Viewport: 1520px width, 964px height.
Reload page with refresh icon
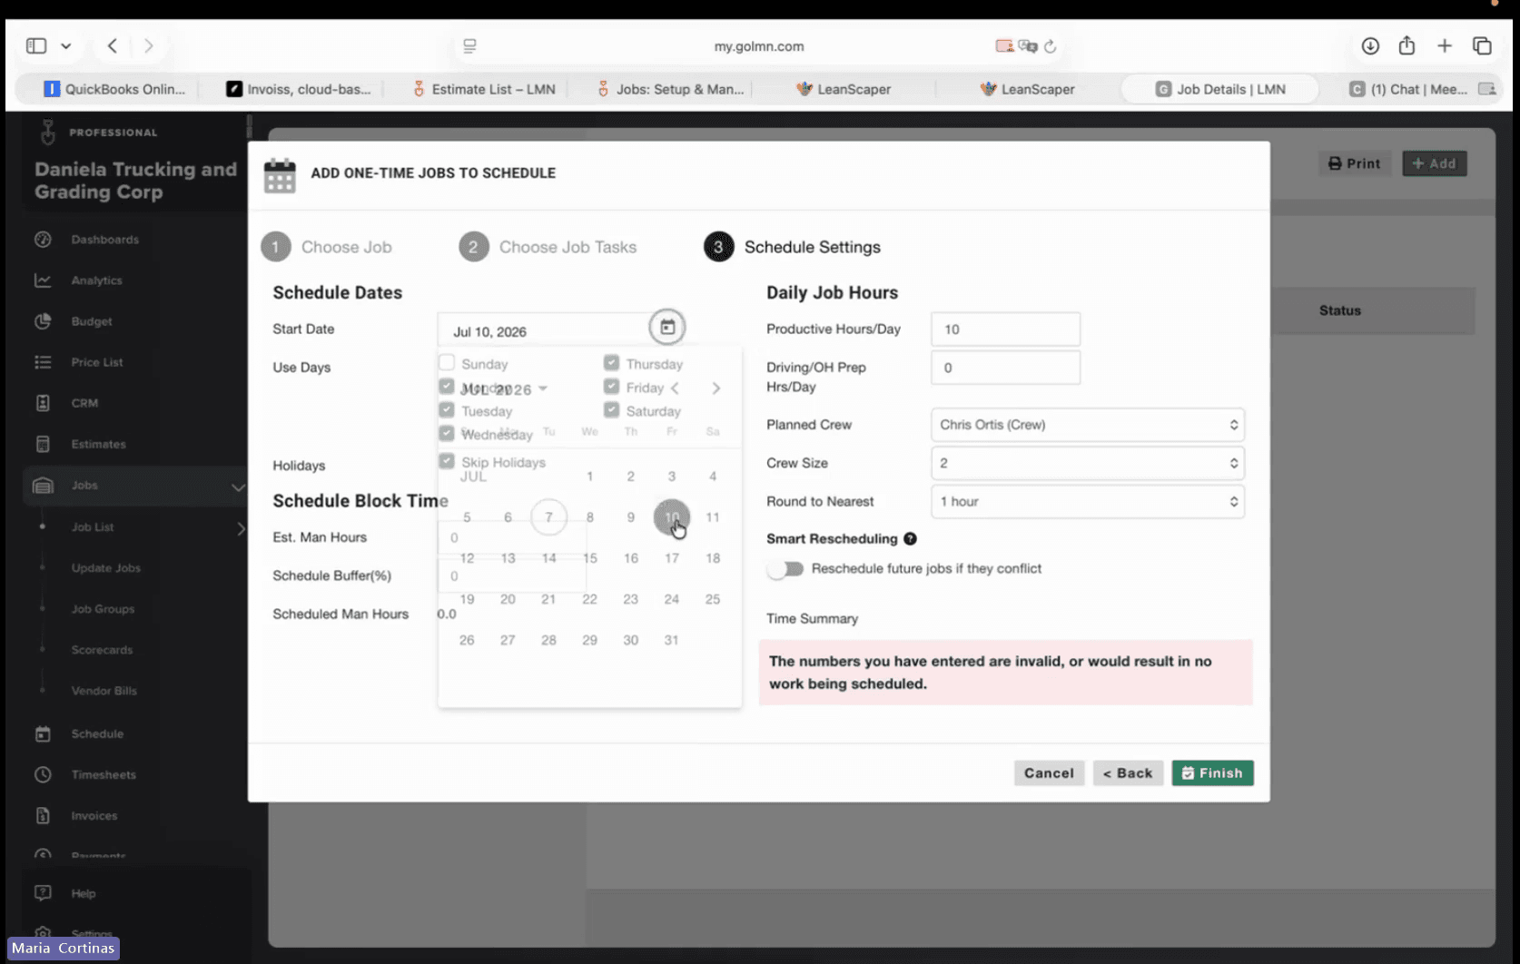coord(1051,46)
